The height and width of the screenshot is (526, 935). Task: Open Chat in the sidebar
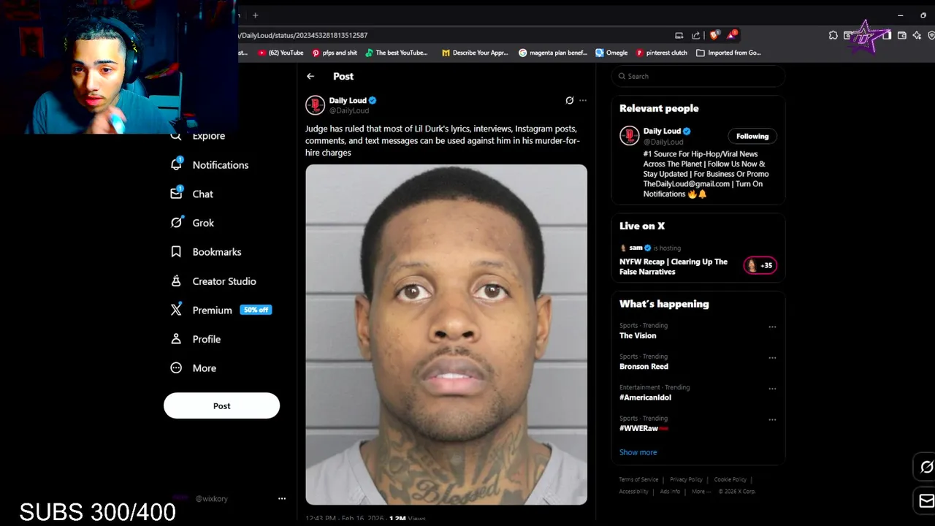coord(202,194)
